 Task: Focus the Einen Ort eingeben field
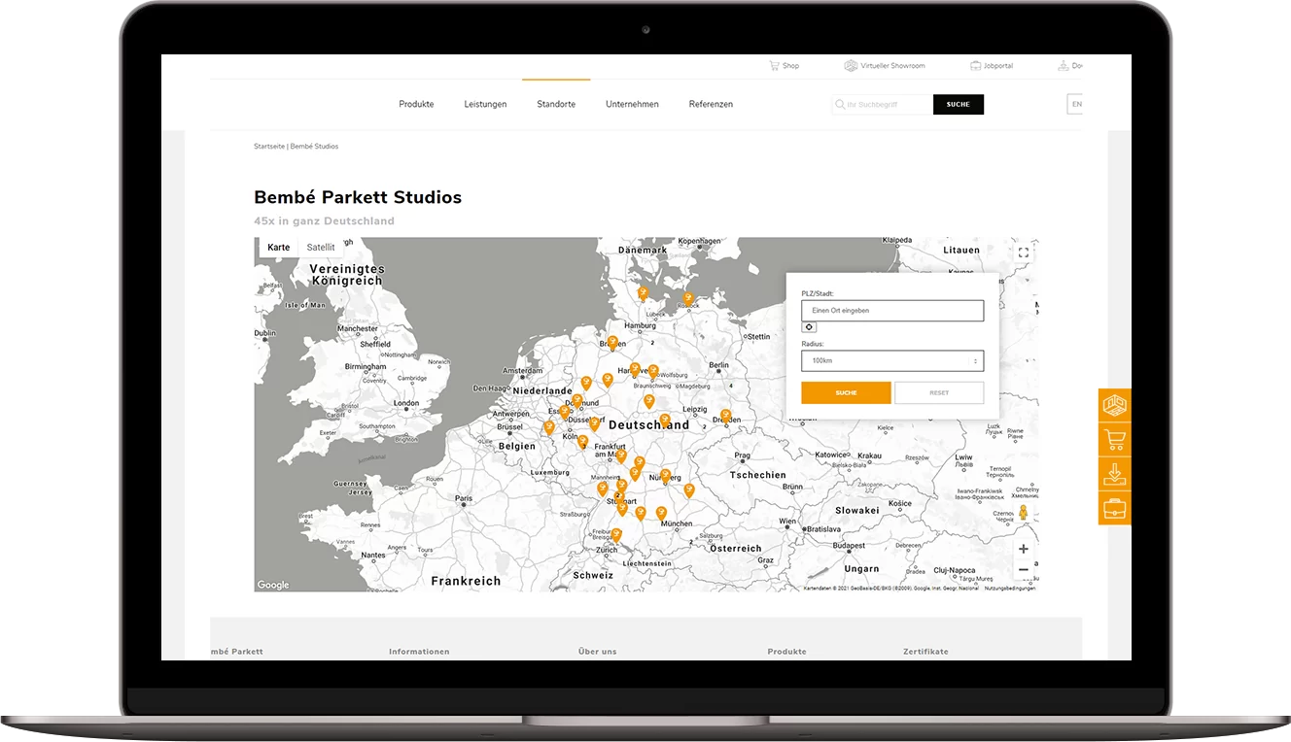[x=892, y=311]
